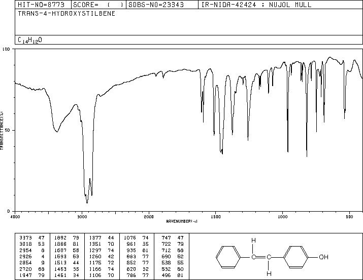Image resolution: width=363 pixels, height=280 pixels.
Task: Click the TRANS-4-HYDROXYSTILBENE compound name
Action: click(x=67, y=14)
